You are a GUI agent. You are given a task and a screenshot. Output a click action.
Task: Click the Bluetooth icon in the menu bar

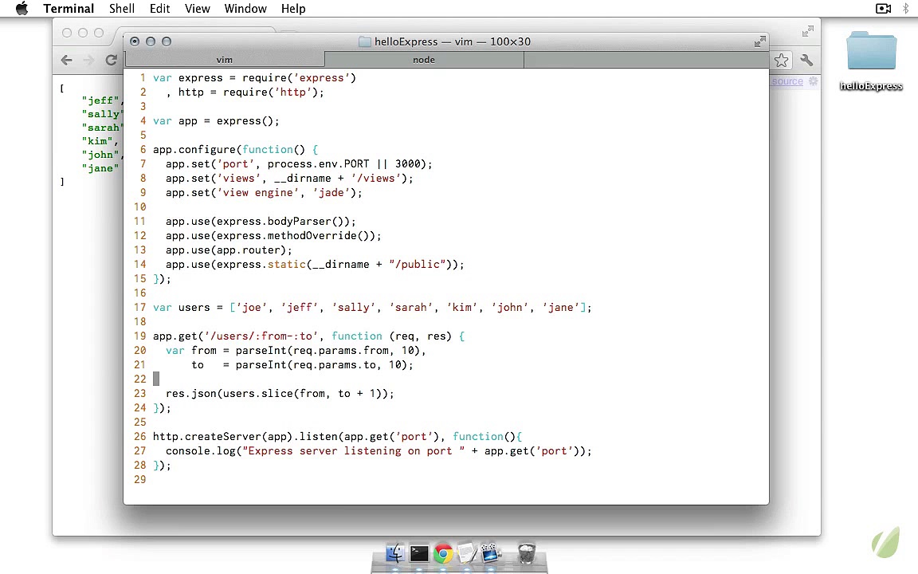(x=906, y=8)
